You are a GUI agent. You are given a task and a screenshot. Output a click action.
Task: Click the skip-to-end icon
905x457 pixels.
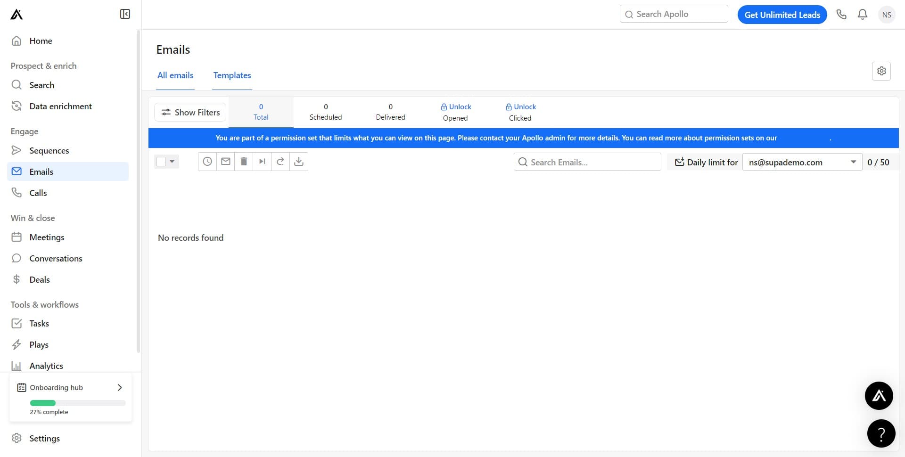click(262, 161)
